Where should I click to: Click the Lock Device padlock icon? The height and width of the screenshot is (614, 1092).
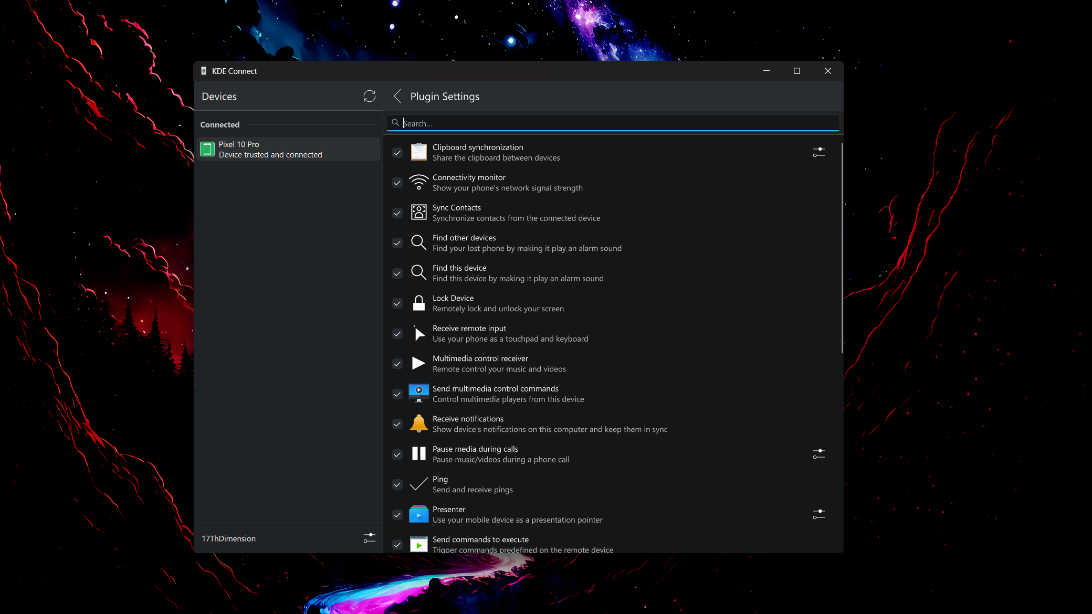[418, 303]
